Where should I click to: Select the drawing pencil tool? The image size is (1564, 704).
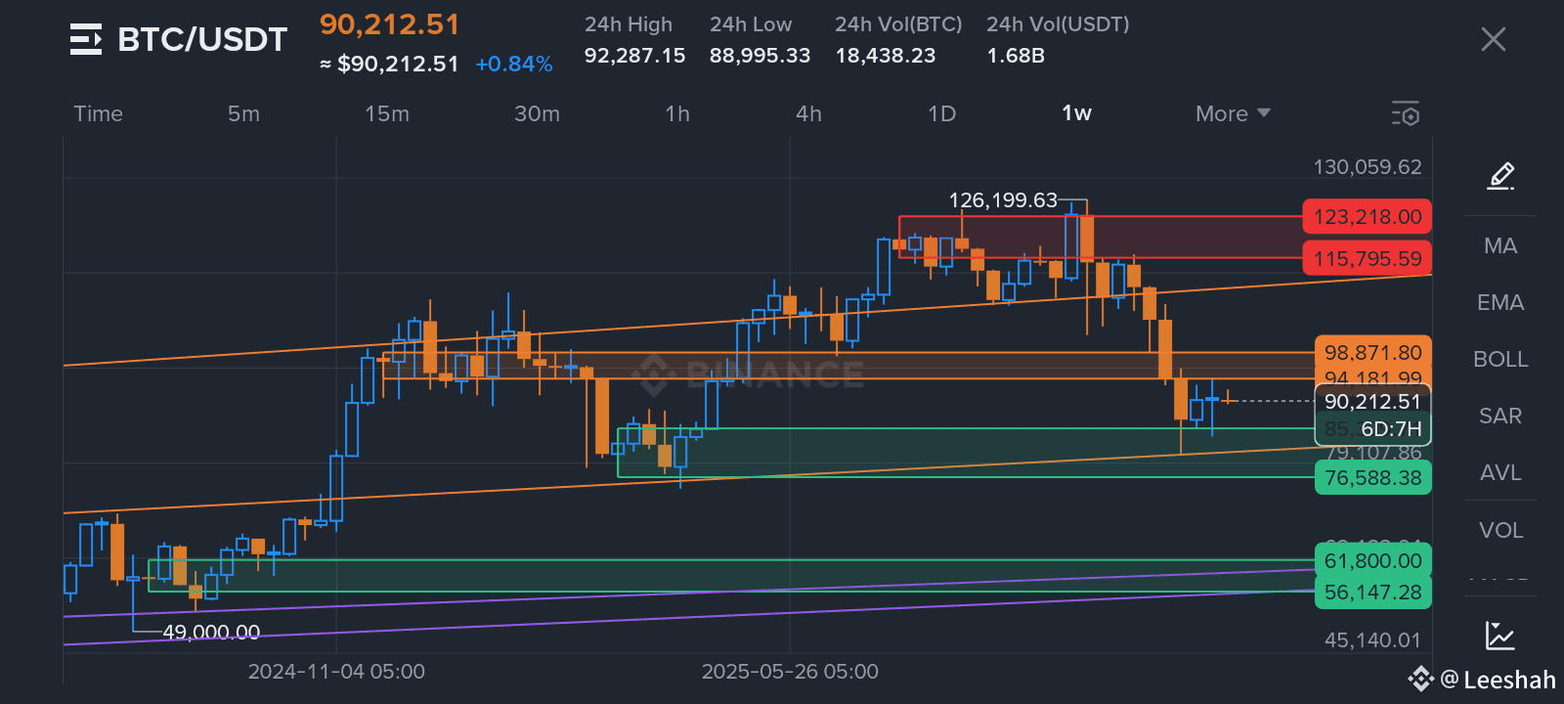click(1500, 176)
